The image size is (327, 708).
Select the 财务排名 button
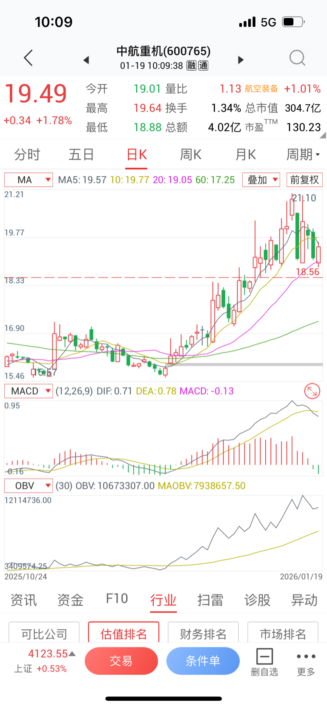click(x=203, y=633)
